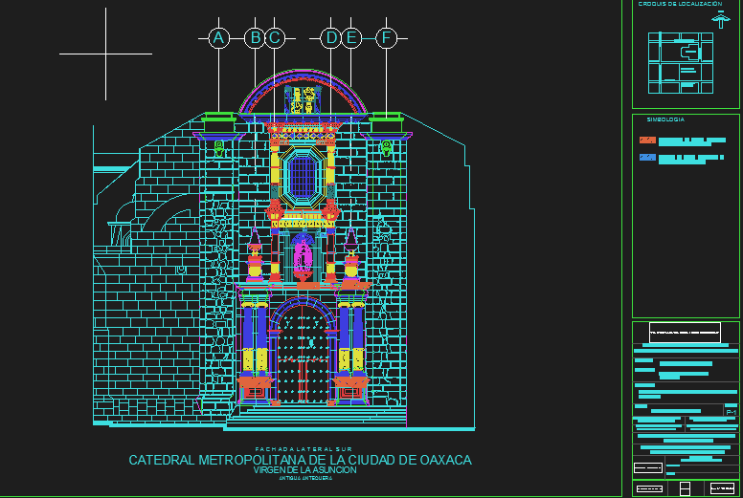Click the P-1 sheet number

(x=731, y=411)
